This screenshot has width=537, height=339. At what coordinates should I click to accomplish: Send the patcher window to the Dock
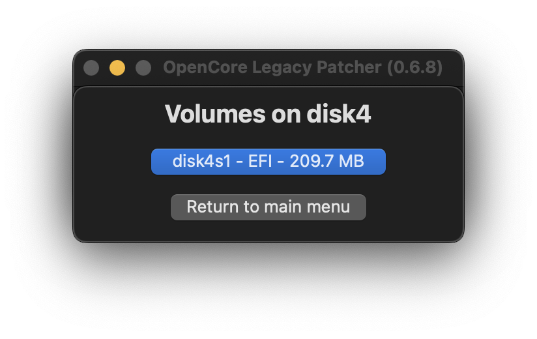coord(117,68)
